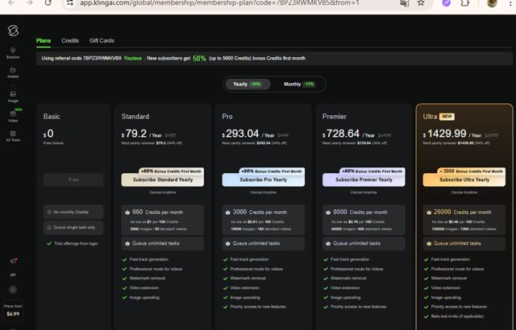Go back with browser back arrow
The image size is (516, 330).
point(11,3)
